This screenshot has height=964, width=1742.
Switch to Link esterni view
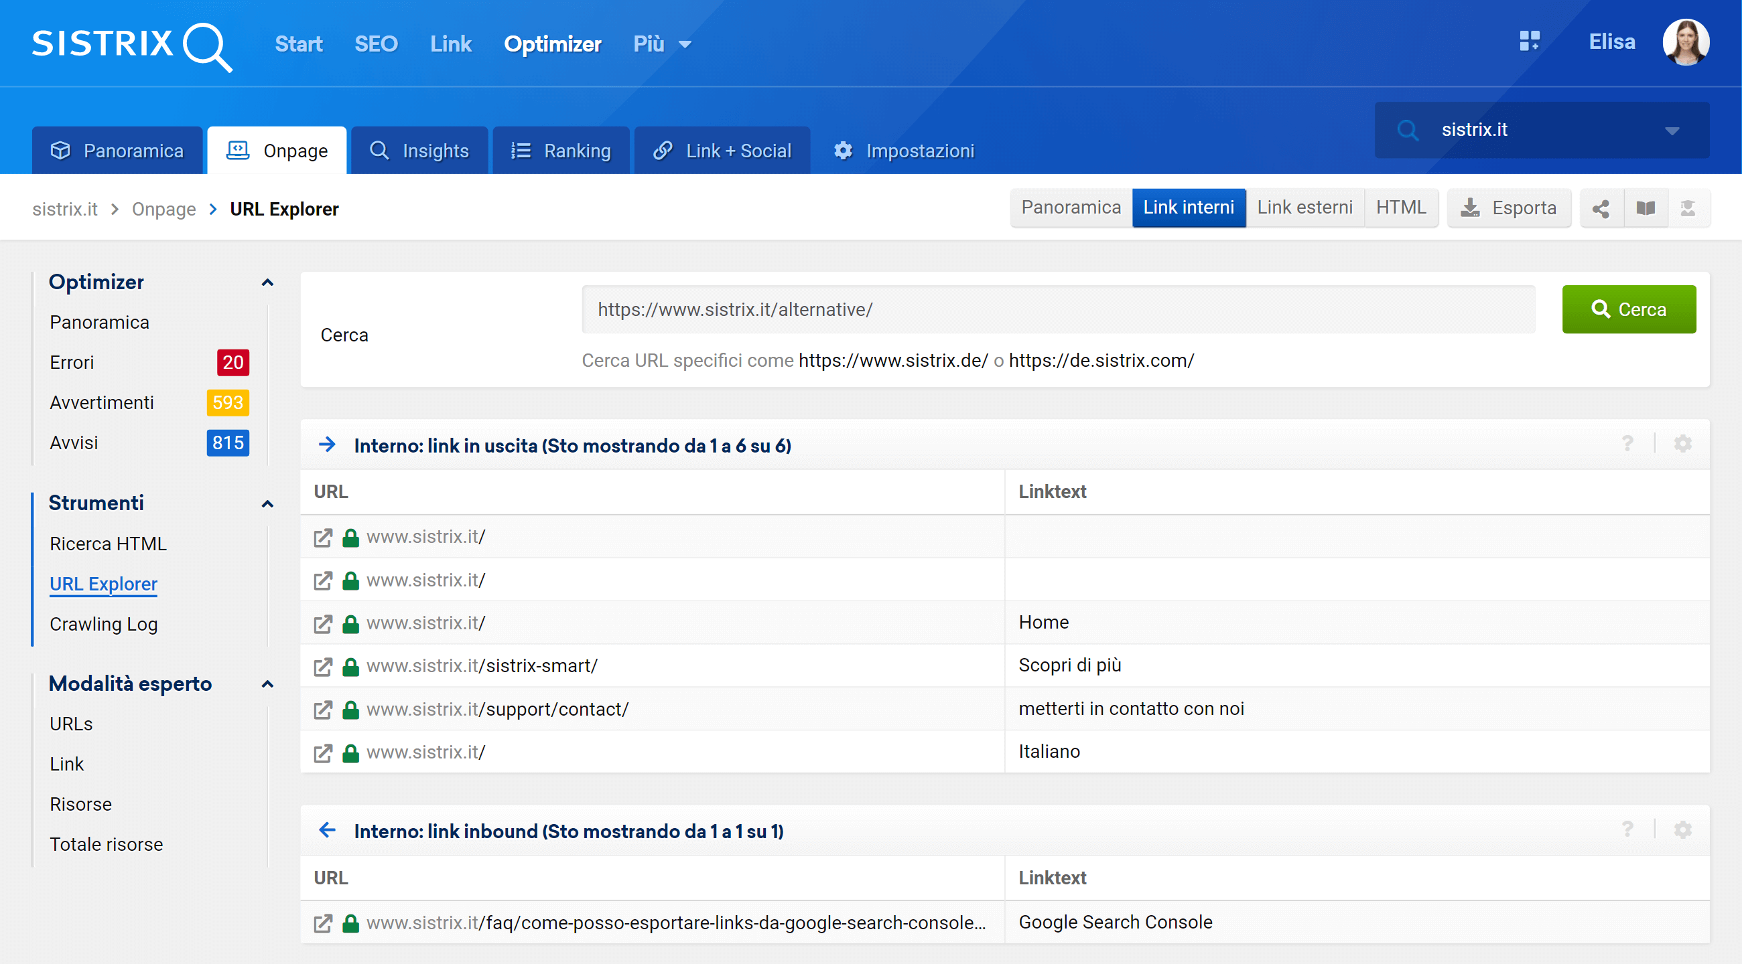pyautogui.click(x=1304, y=208)
